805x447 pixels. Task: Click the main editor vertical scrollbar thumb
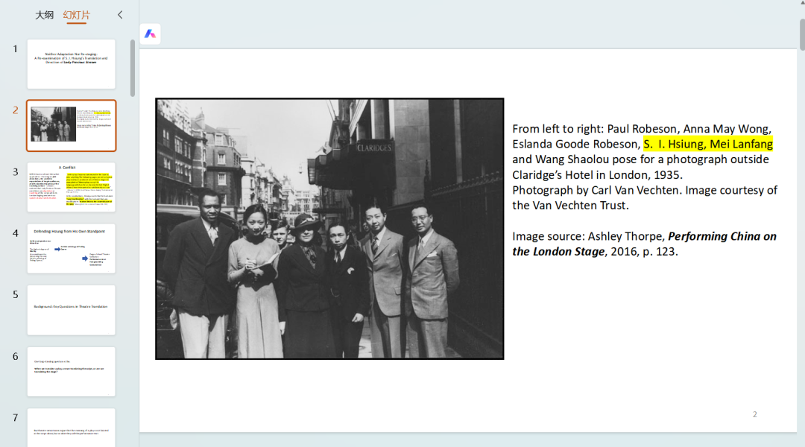tap(802, 34)
